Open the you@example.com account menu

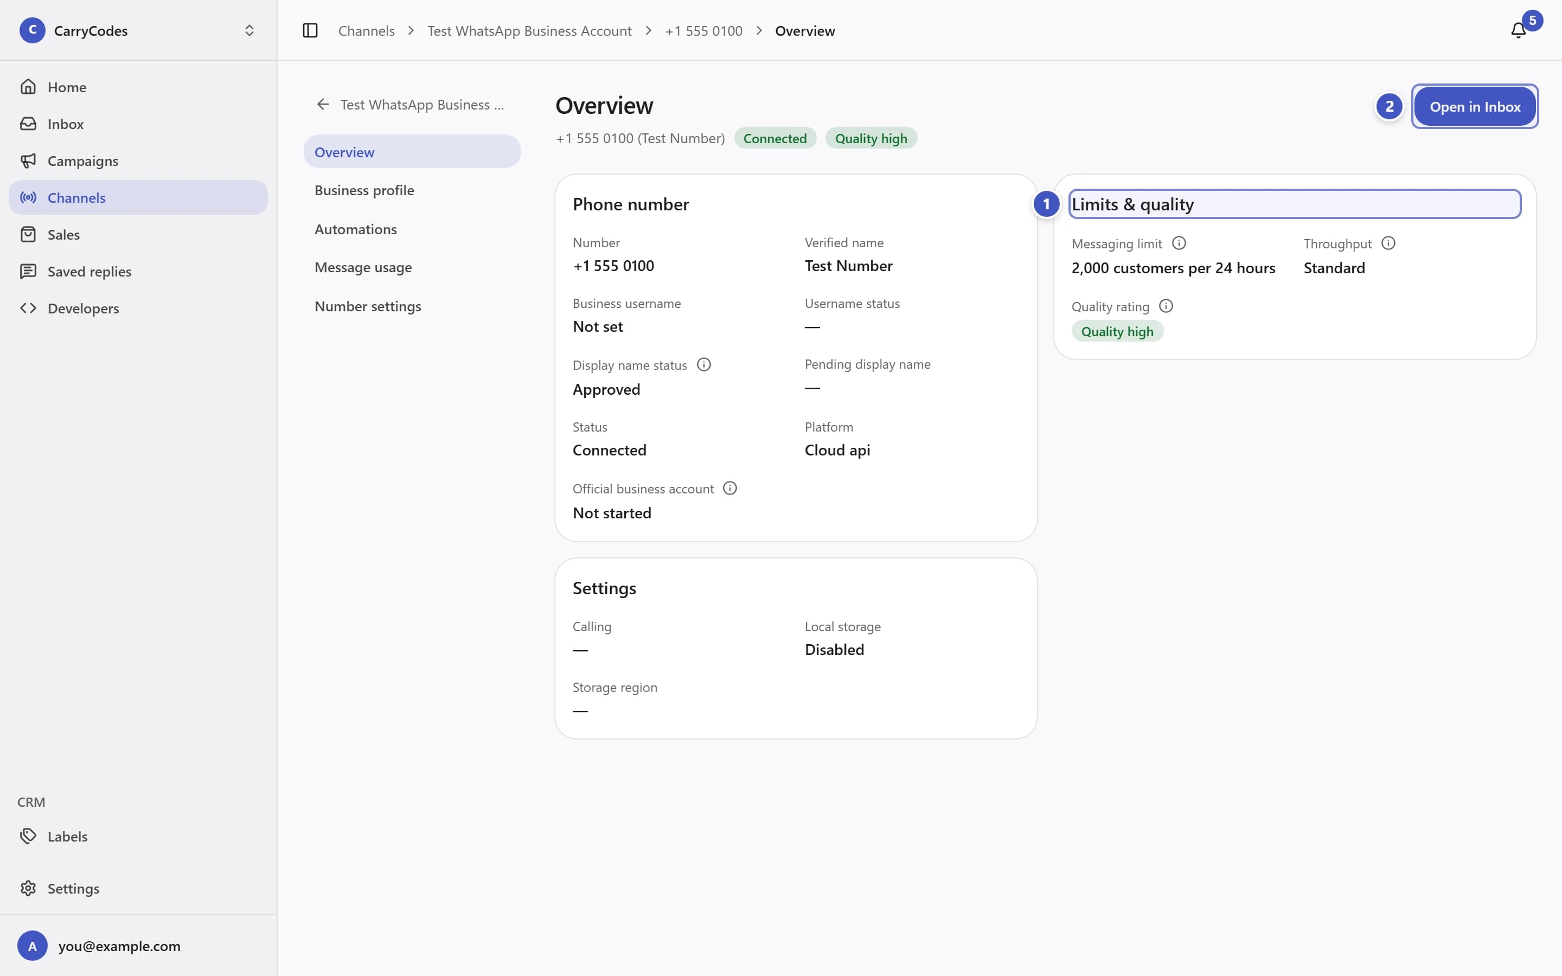click(138, 946)
